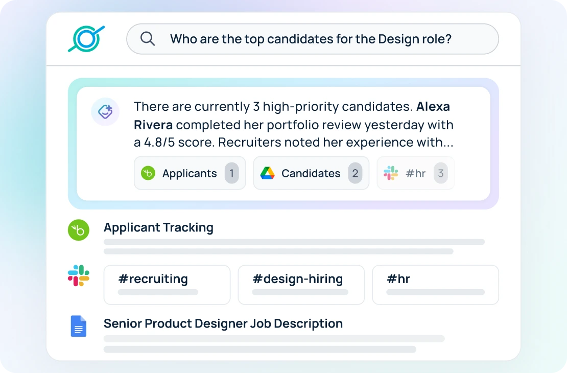This screenshot has height=373, width=567.
Task: Select the BambooHR icon on Applicants chip
Action: [x=148, y=173]
